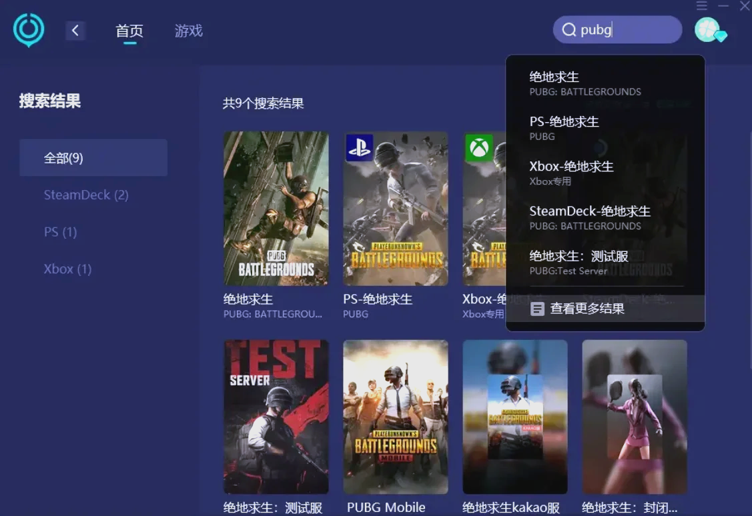Minimize the application window

point(724,5)
